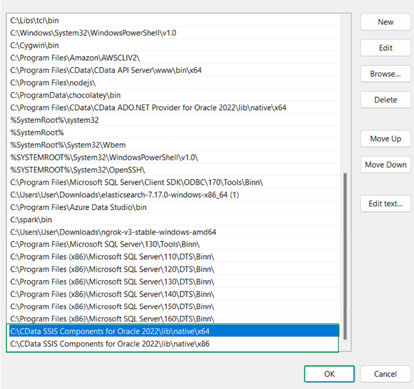Select elasticsearch-7.17.0-windows-x86_64 (1) path
Viewport: 414px width, 389px height.
(x=173, y=195)
